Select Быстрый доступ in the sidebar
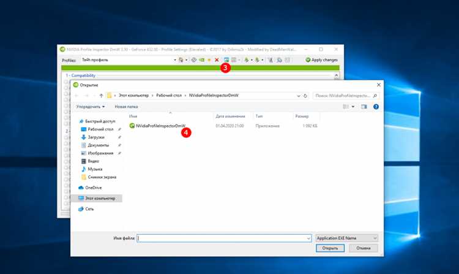 (100, 121)
